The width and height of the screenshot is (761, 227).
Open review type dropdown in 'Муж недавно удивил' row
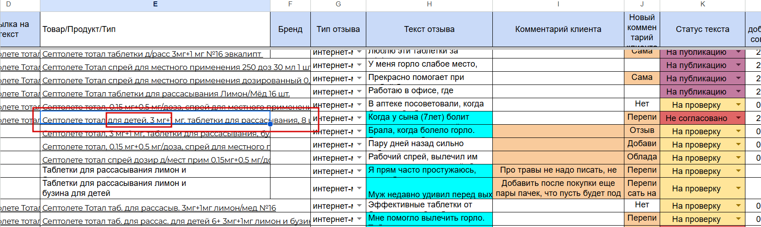coord(359,189)
